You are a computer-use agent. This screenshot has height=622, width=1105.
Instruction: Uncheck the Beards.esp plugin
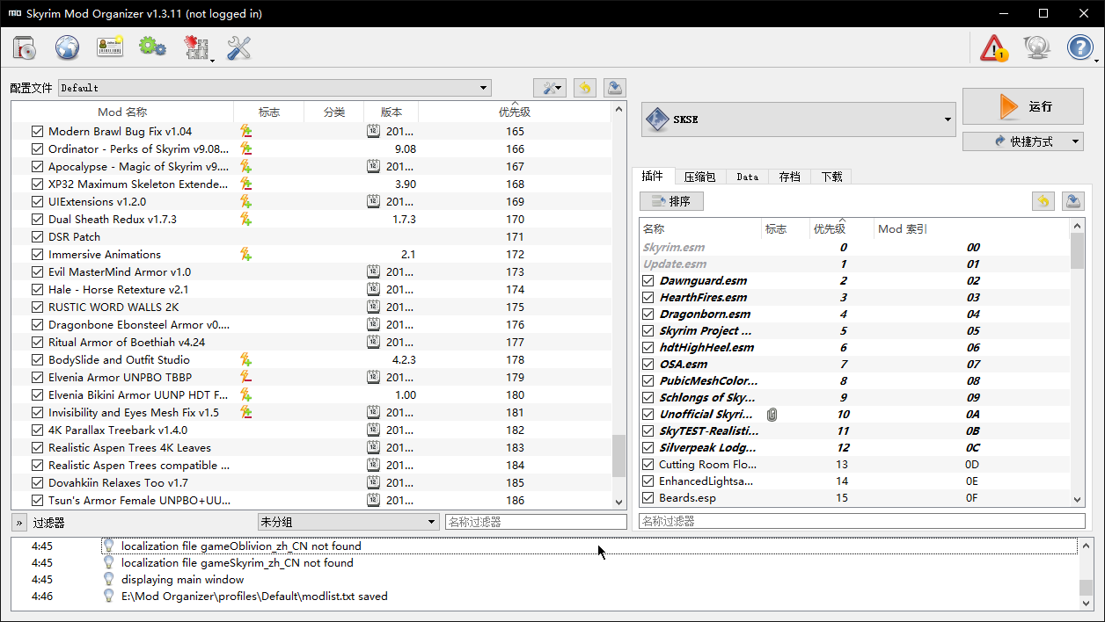pyautogui.click(x=648, y=498)
